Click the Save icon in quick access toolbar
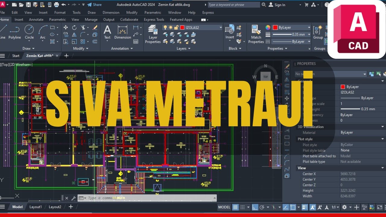The image size is (386, 217). [x=28, y=5]
